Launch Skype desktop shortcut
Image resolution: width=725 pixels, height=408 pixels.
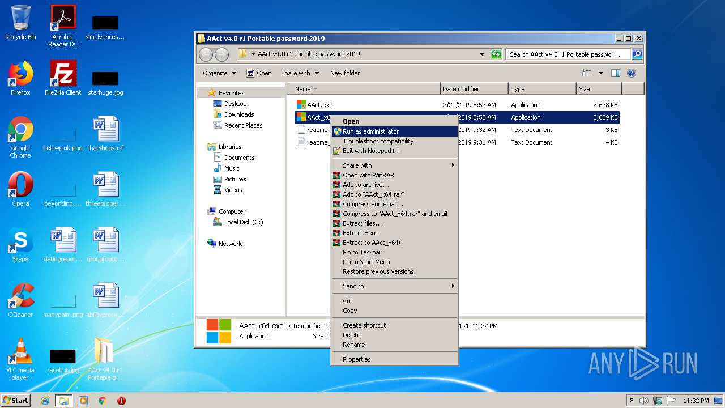tap(20, 245)
